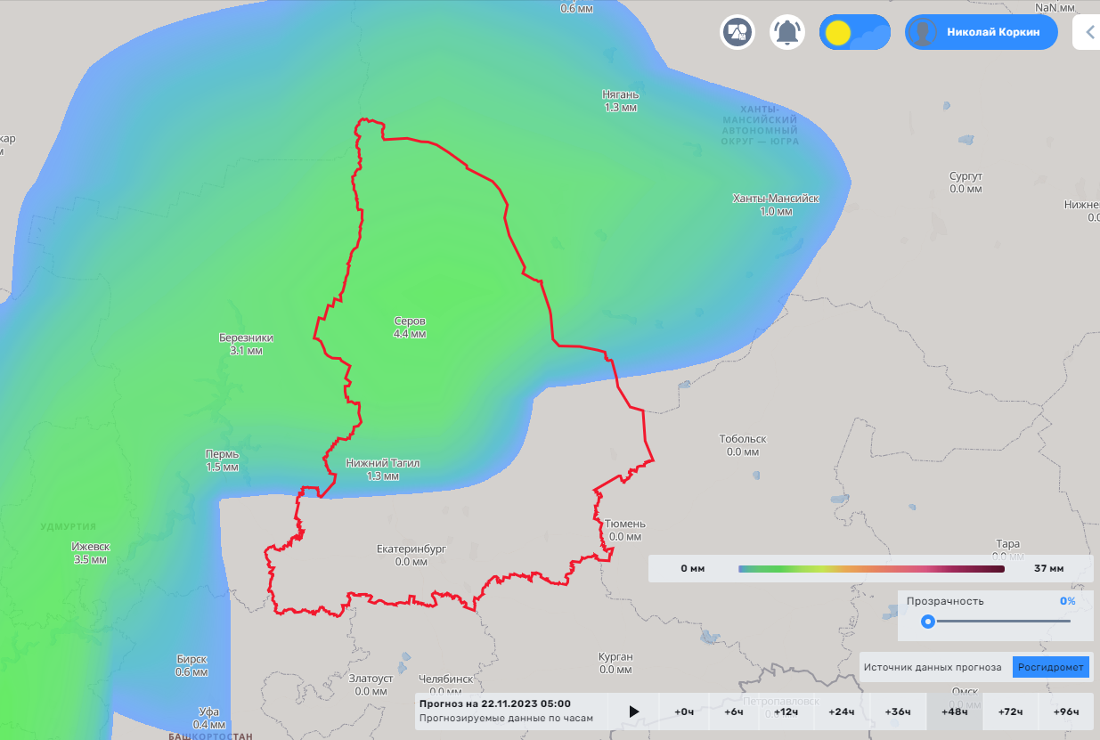Click the Тобольск 0.0 мм label
This screenshot has width=1100, height=740.
click(743, 445)
